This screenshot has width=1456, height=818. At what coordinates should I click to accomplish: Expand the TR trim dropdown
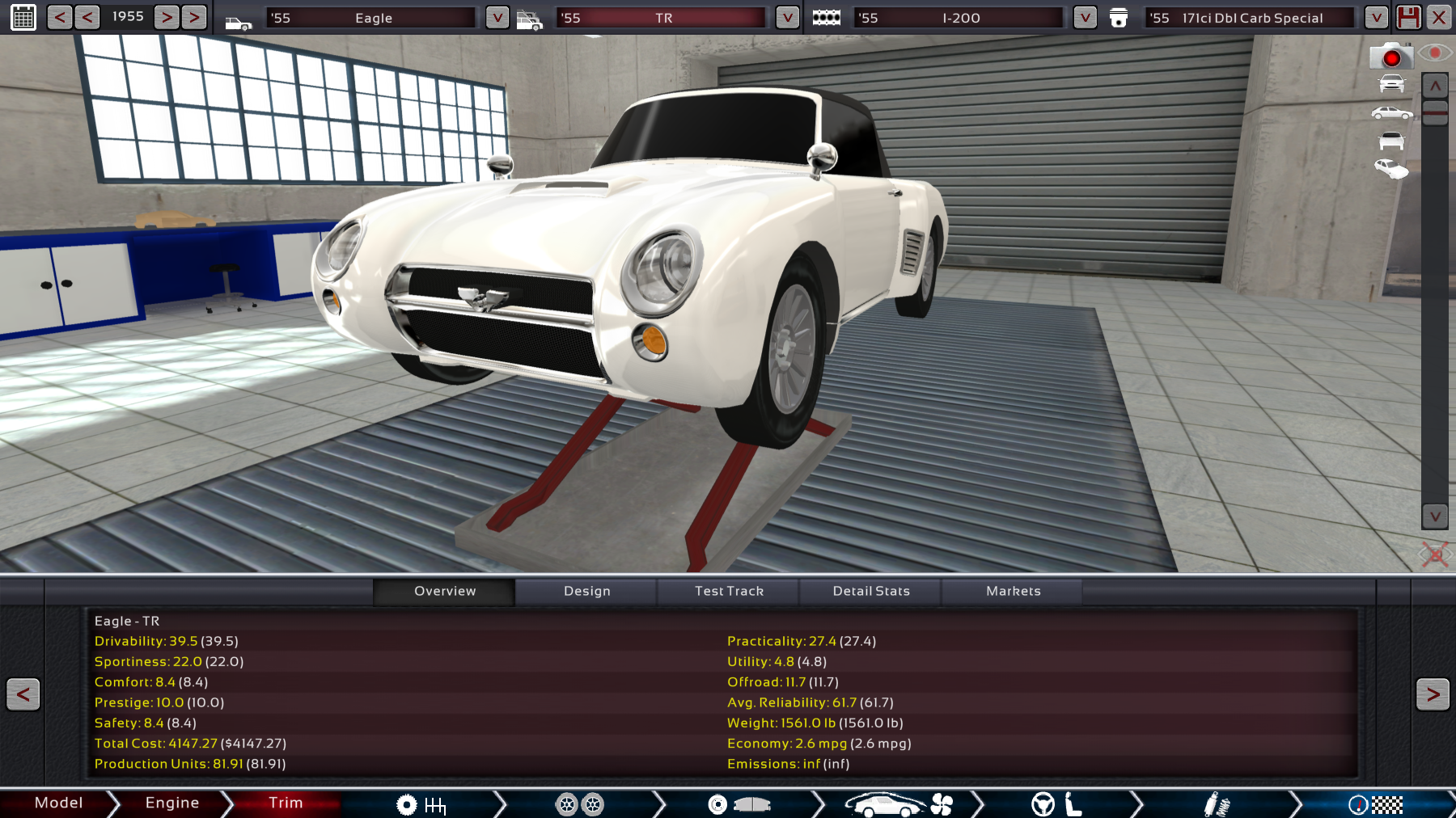tap(787, 17)
